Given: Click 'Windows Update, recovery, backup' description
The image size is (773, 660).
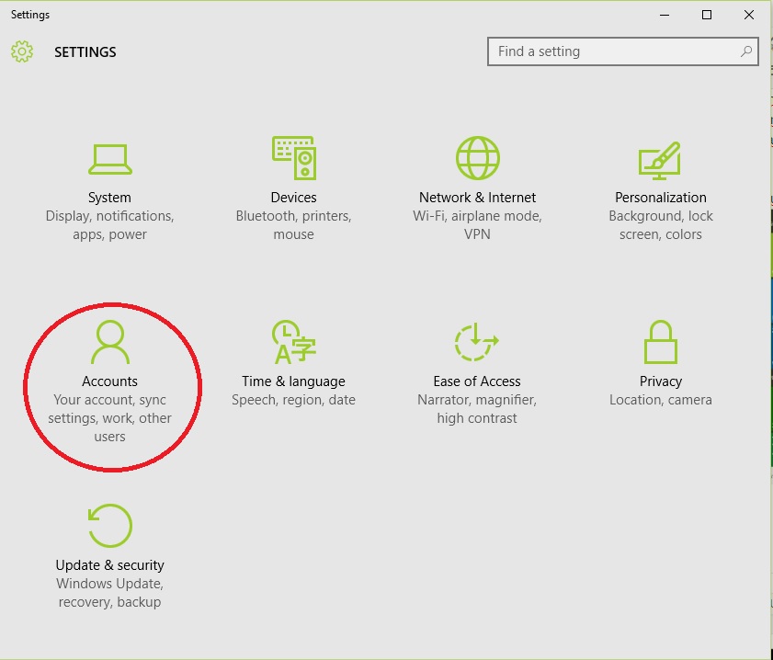Looking at the screenshot, I should tap(110, 593).
